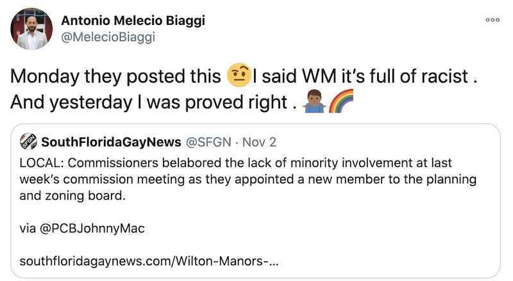
Task: Click the raised eyebrow emoji
Action: (x=239, y=77)
